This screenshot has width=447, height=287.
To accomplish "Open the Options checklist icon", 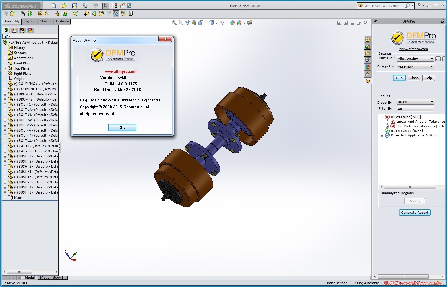I will (129, 6).
